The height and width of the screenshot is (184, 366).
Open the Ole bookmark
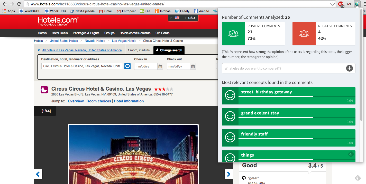(x=145, y=11)
